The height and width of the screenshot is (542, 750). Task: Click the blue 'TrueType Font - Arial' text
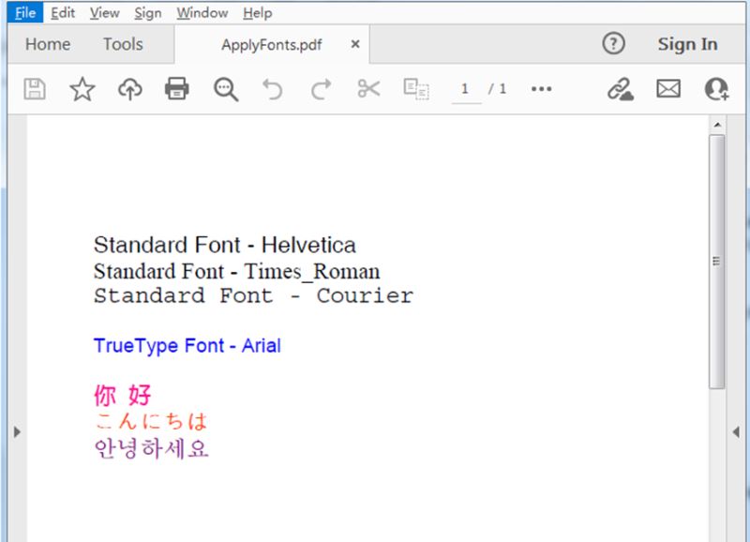coord(187,346)
